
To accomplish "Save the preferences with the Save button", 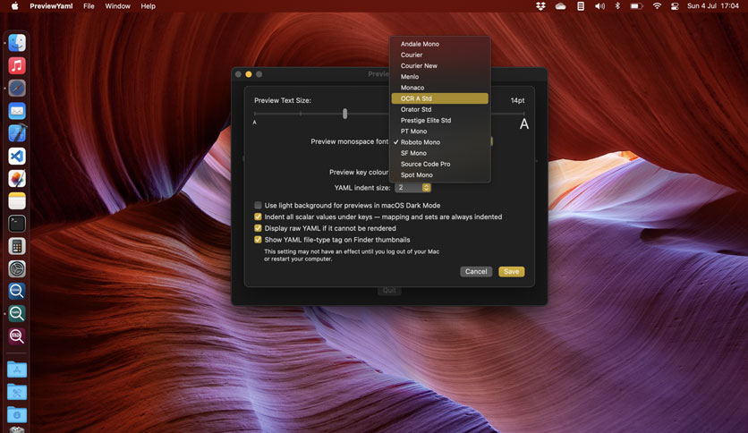I will [x=512, y=271].
